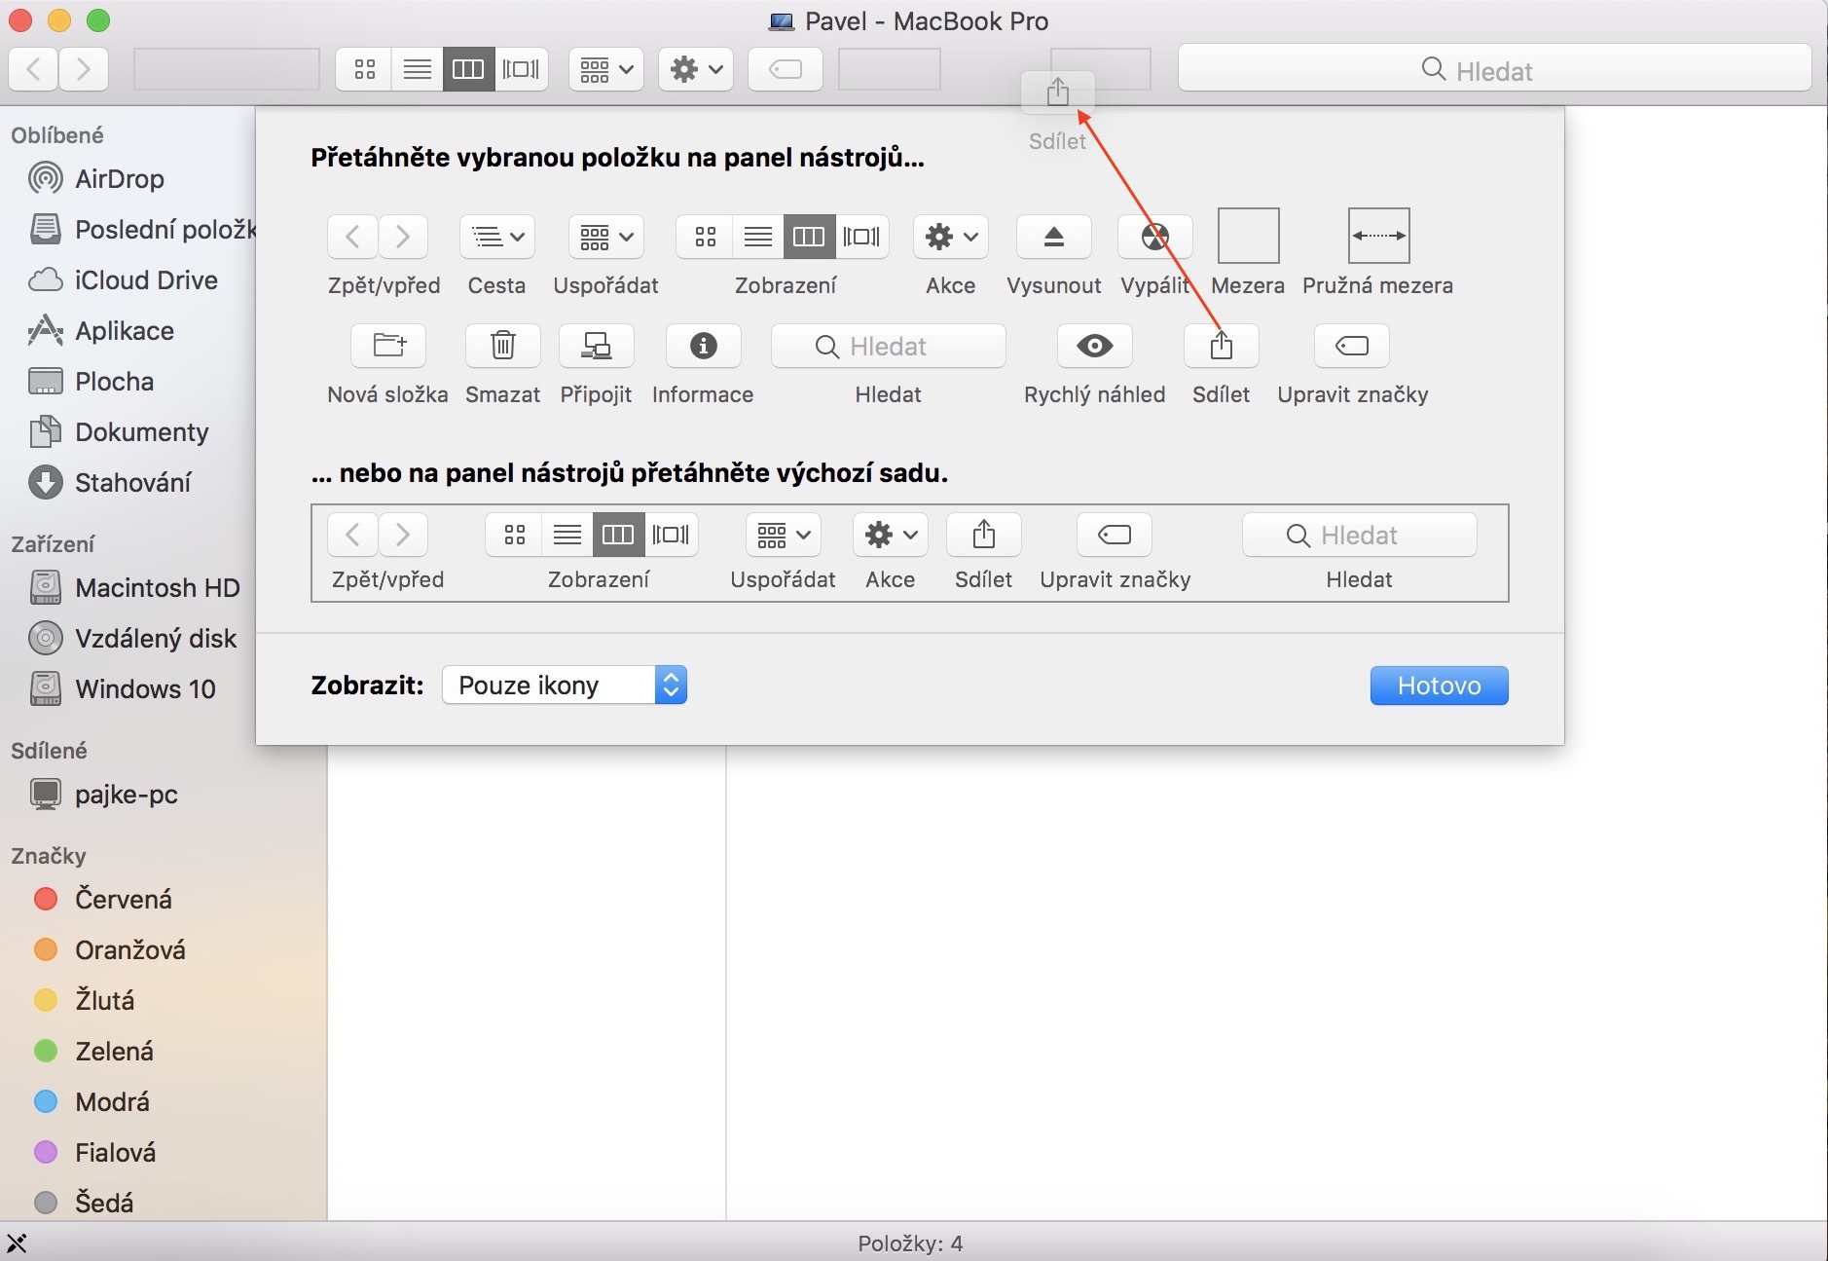
Task: Switch toolbar to column view mode
Action: pos(468,69)
